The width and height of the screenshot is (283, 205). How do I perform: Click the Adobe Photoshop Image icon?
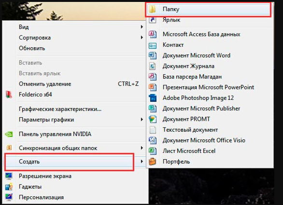[153, 98]
